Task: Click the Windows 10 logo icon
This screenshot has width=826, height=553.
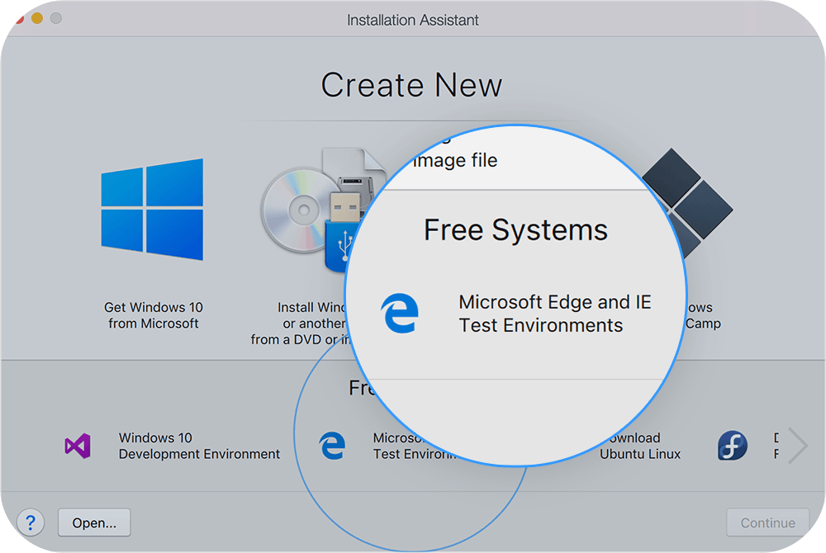Action: 152,210
